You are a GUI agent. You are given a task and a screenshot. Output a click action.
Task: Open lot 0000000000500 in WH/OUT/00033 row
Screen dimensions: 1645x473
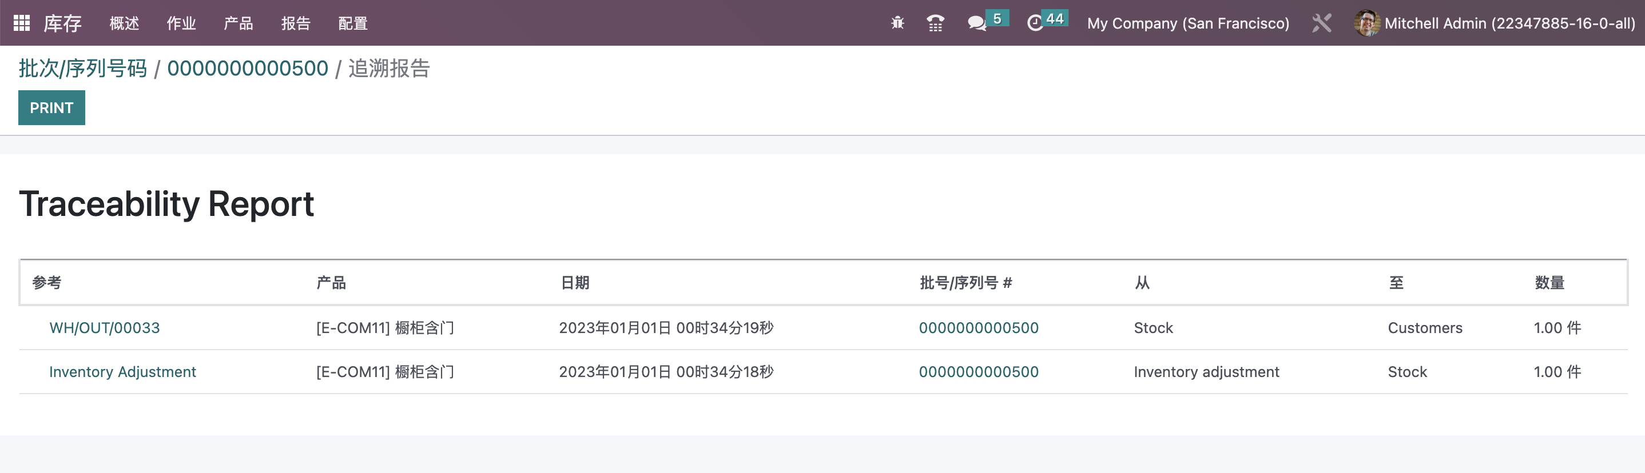(978, 328)
